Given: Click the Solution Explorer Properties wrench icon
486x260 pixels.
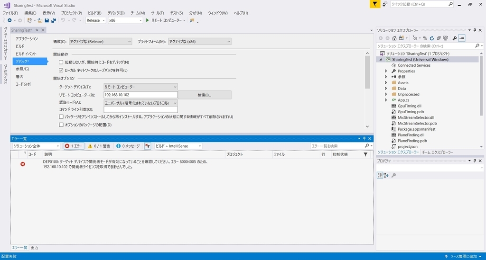Looking at the screenshot, I should pyautogui.click(x=455, y=38).
